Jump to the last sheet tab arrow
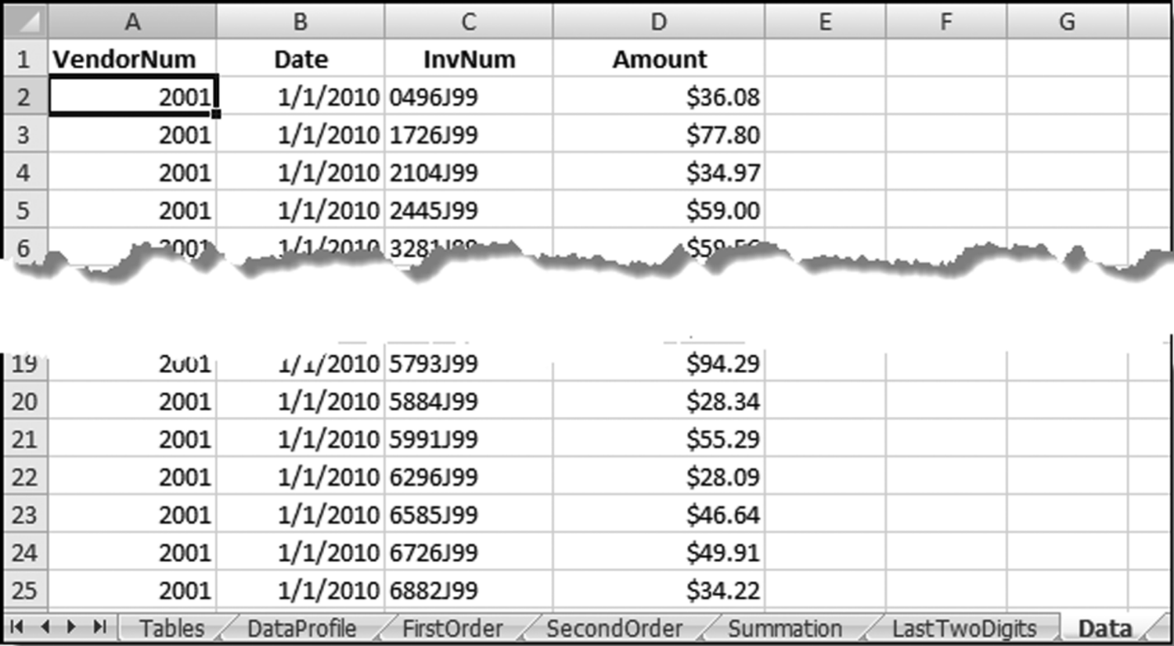Screen dimensions: 1174x646 click(x=99, y=627)
